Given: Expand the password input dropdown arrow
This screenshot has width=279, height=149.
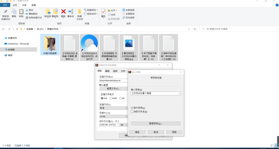Looking at the screenshot, I should [x=179, y=94].
